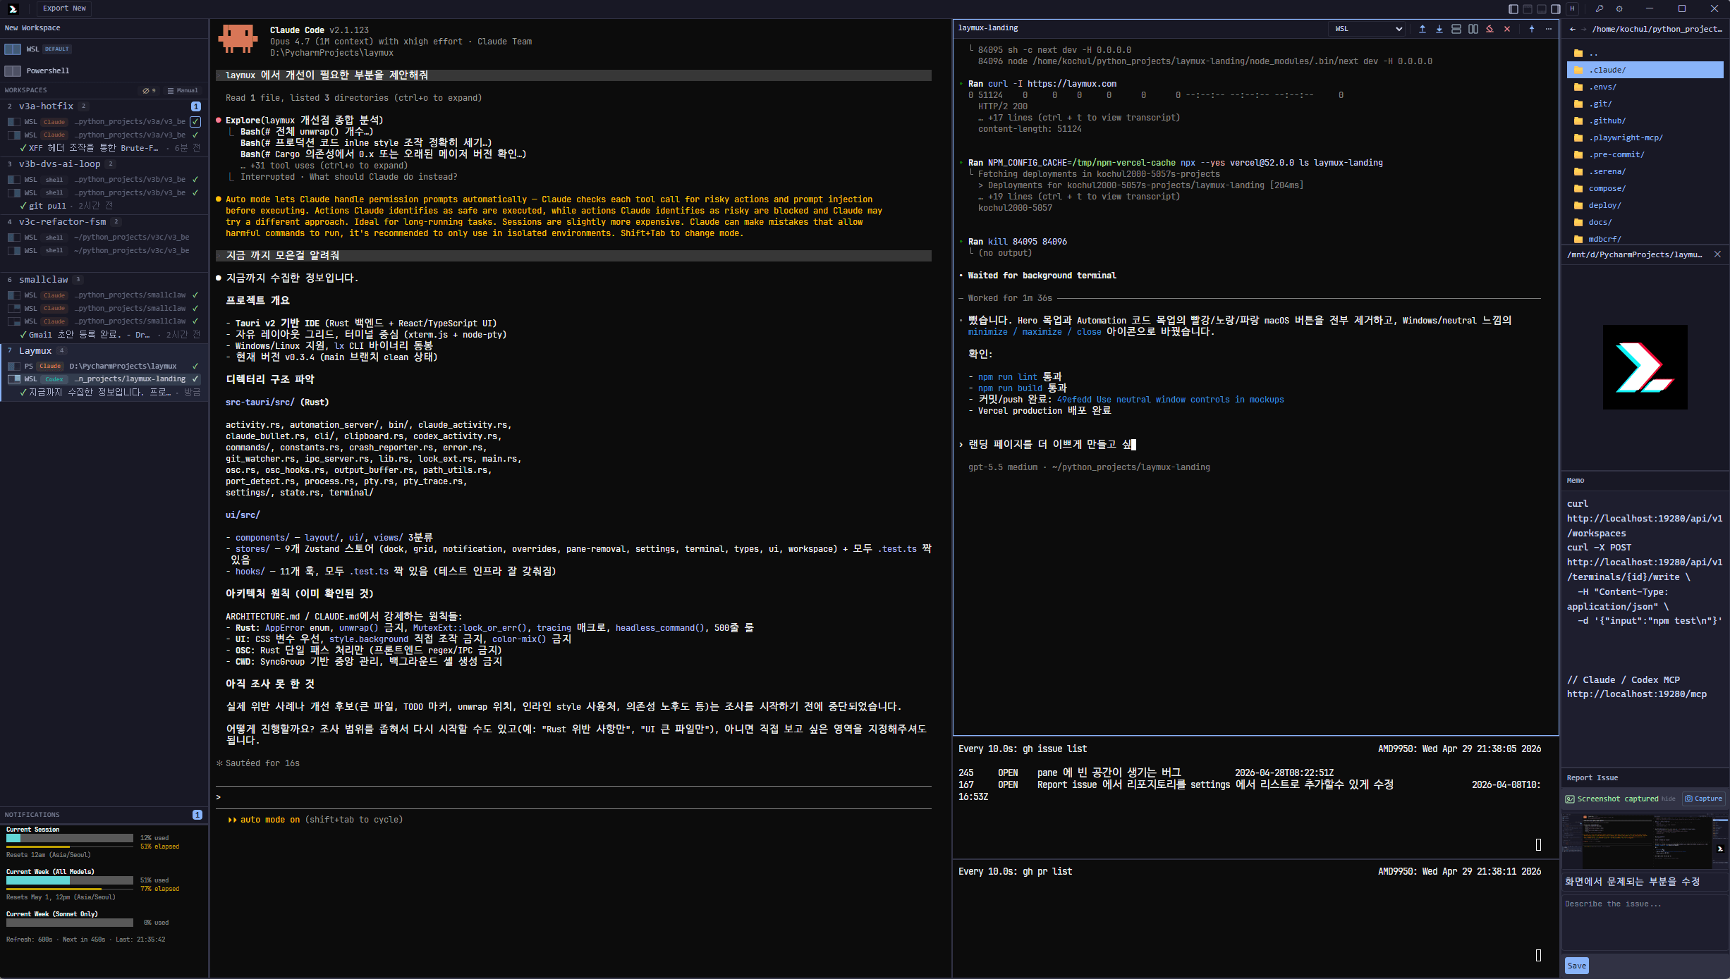1730x979 pixels.
Task: Open the WSL profile dropdown in pane header
Action: (1367, 29)
